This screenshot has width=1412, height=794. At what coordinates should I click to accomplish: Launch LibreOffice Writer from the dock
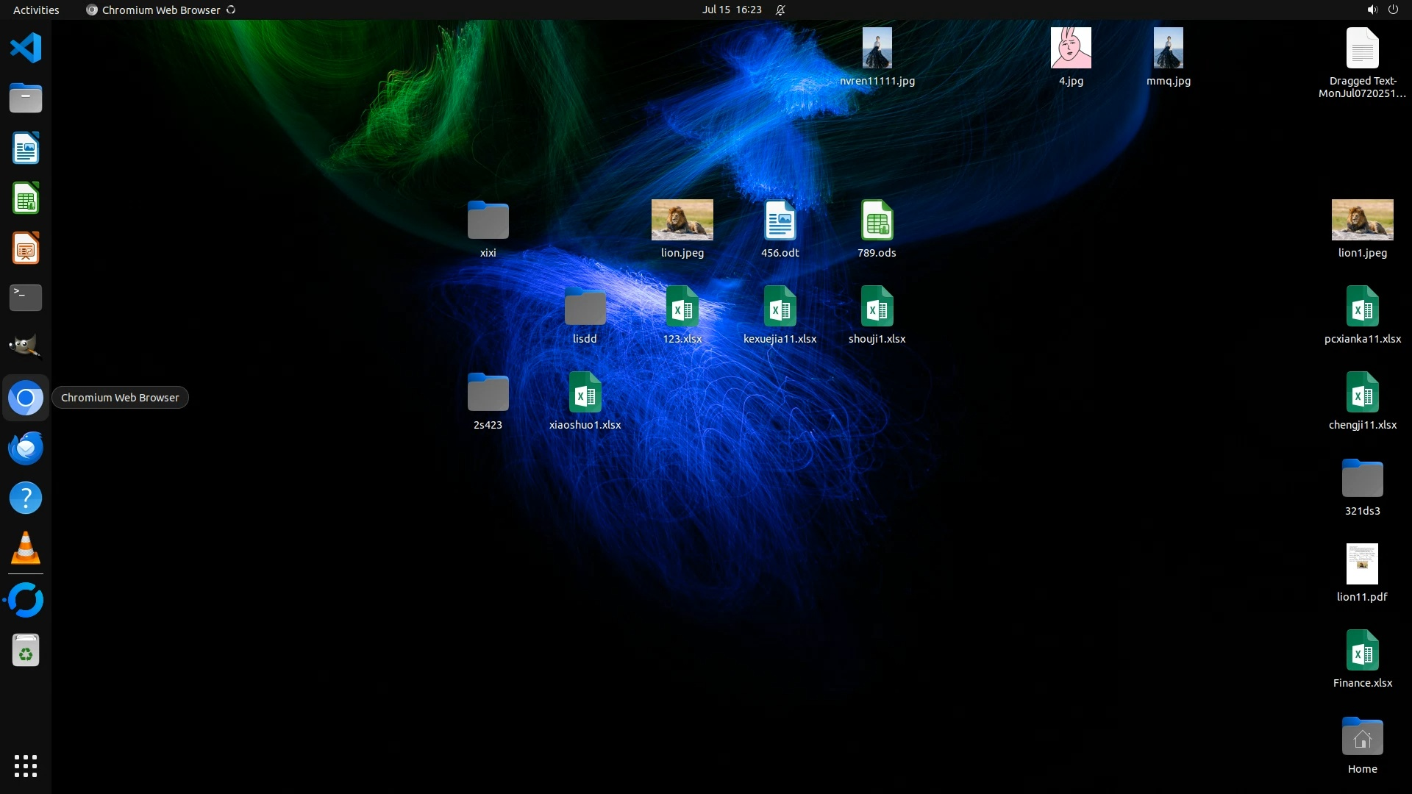click(x=26, y=149)
